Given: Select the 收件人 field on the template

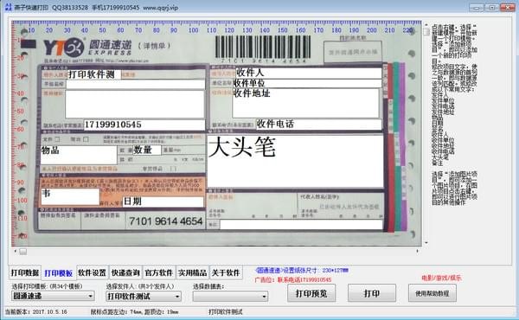Looking at the screenshot, I should 309,73.
